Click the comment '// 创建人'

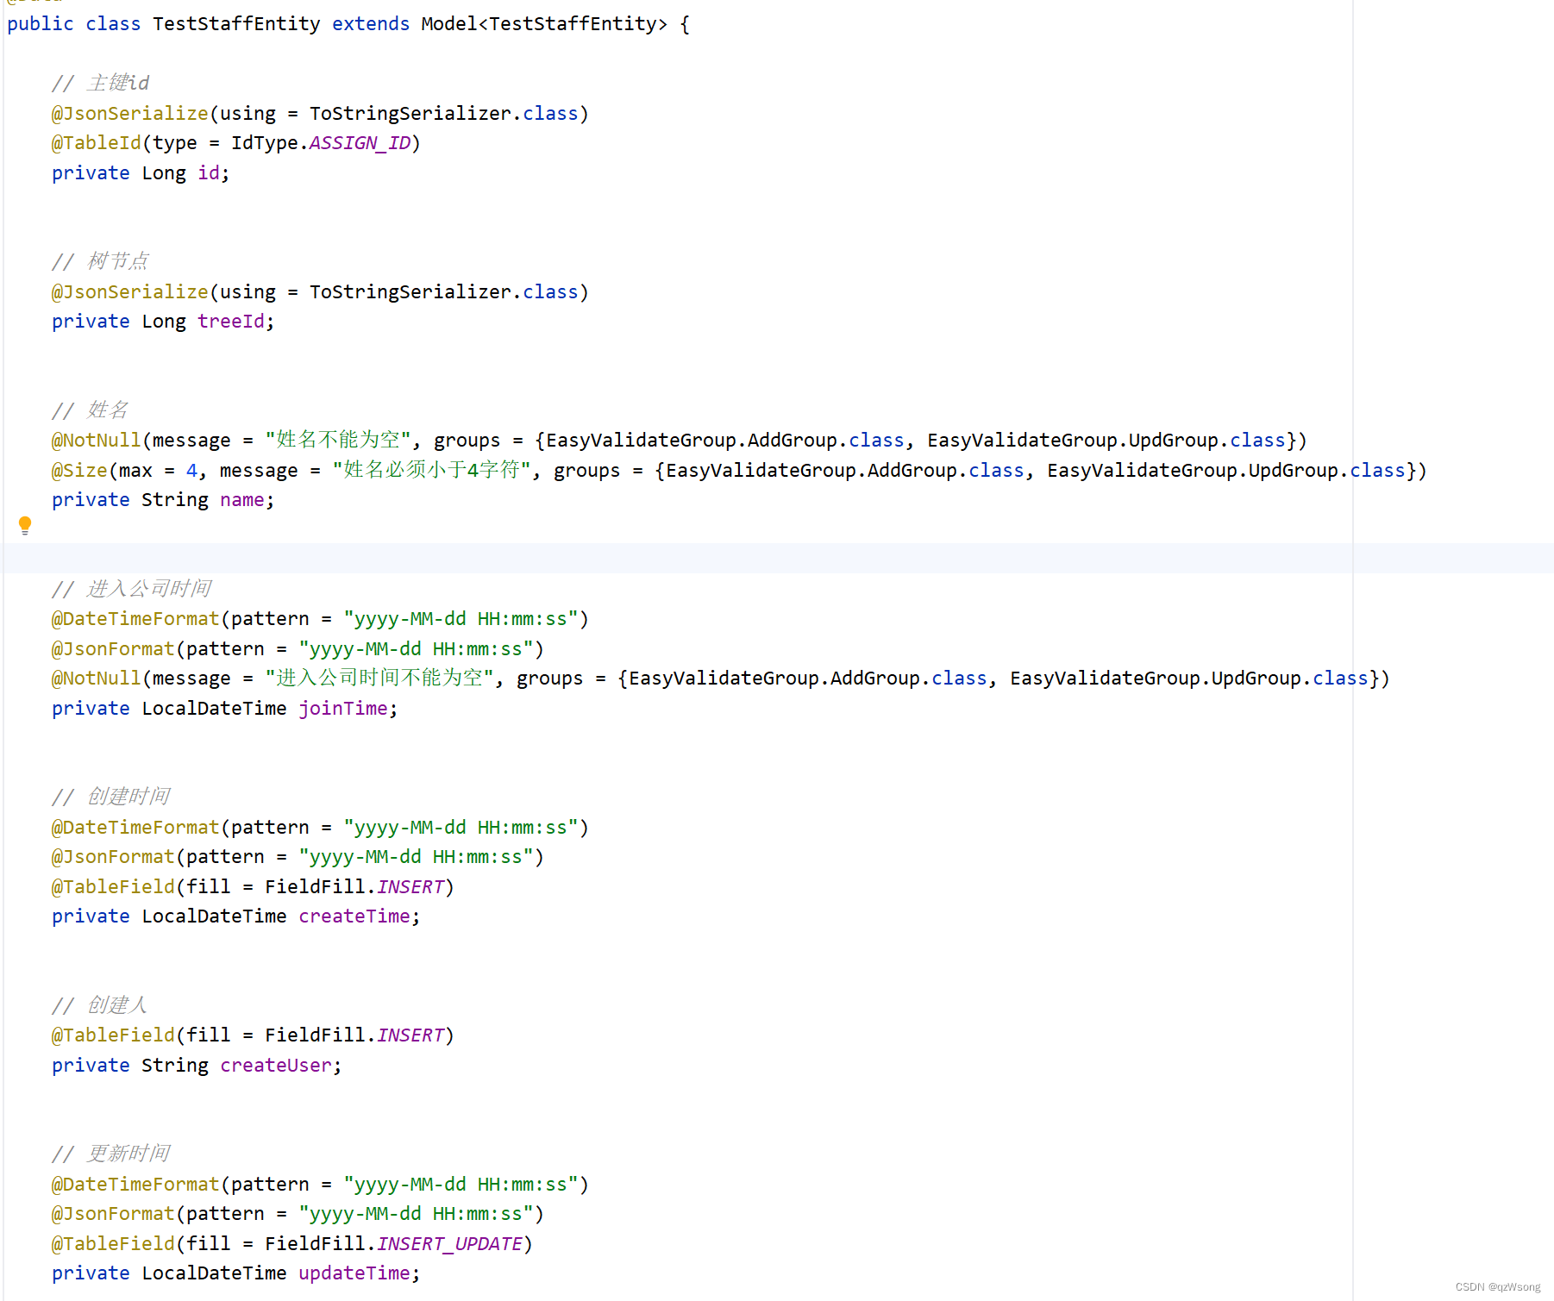tap(100, 1006)
